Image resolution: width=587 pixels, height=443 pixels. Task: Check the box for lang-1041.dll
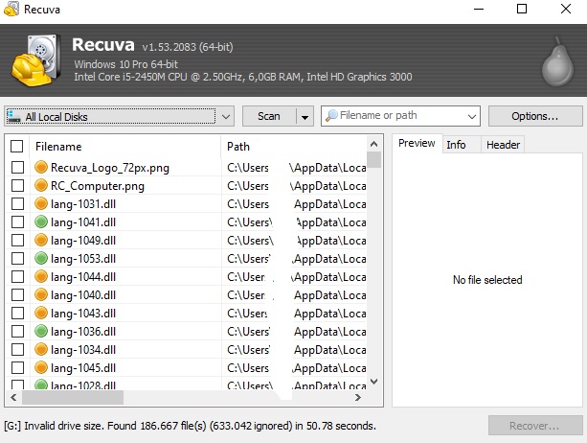click(x=17, y=221)
